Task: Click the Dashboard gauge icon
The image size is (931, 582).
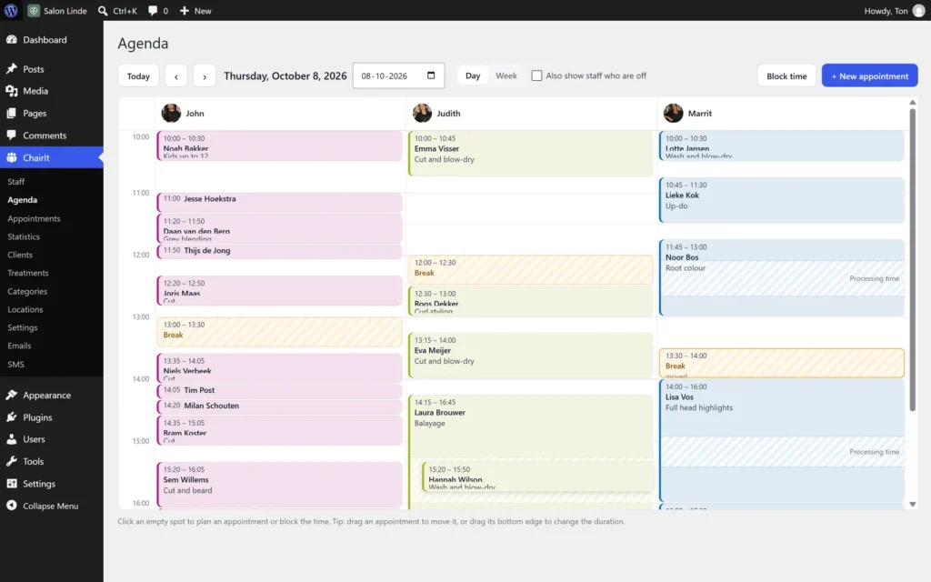Action: pos(11,40)
